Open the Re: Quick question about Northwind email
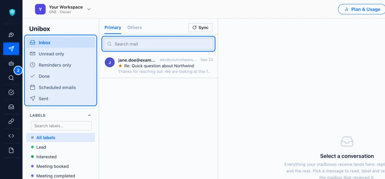 (x=159, y=66)
